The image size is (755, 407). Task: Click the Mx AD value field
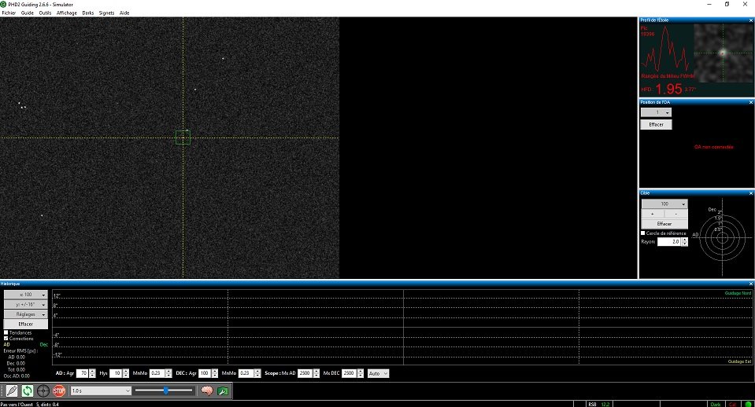(305, 373)
